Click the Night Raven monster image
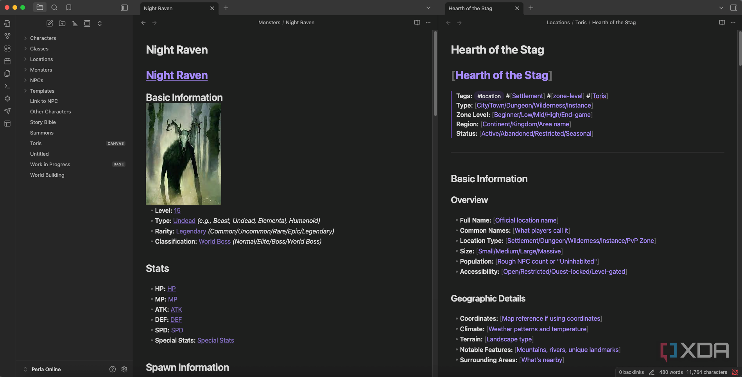 tap(183, 154)
